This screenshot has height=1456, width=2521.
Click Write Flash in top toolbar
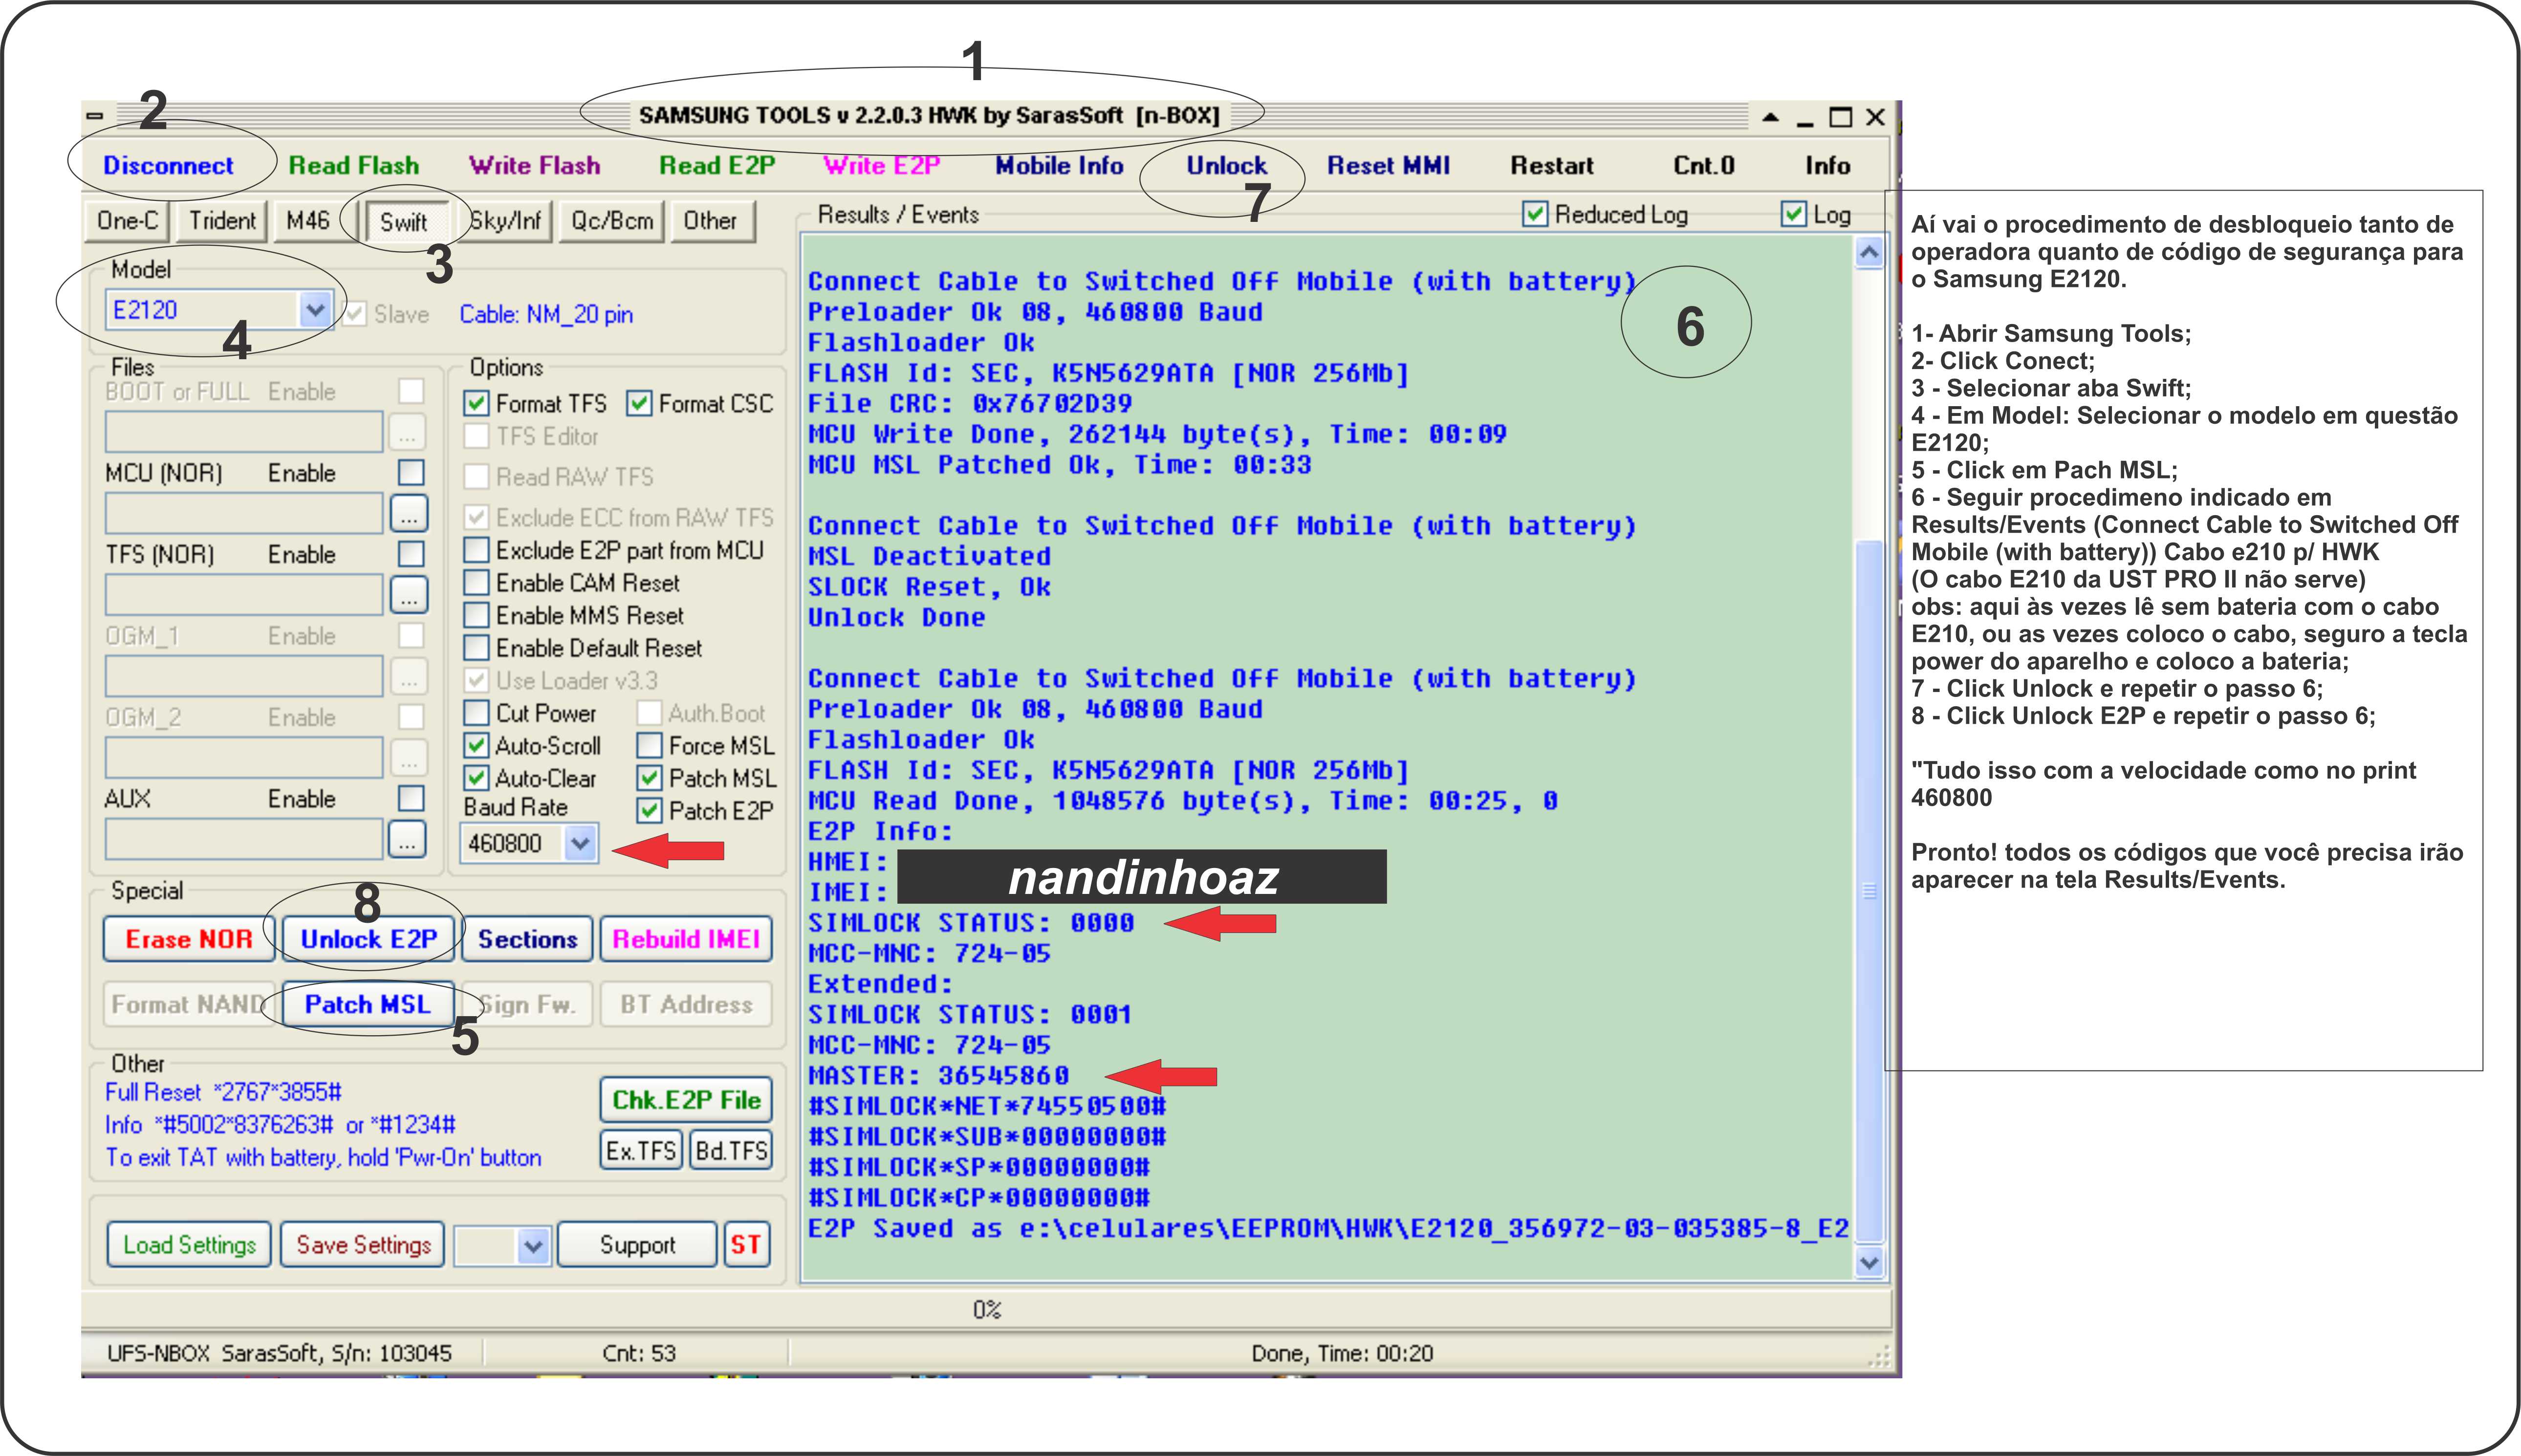tap(535, 165)
